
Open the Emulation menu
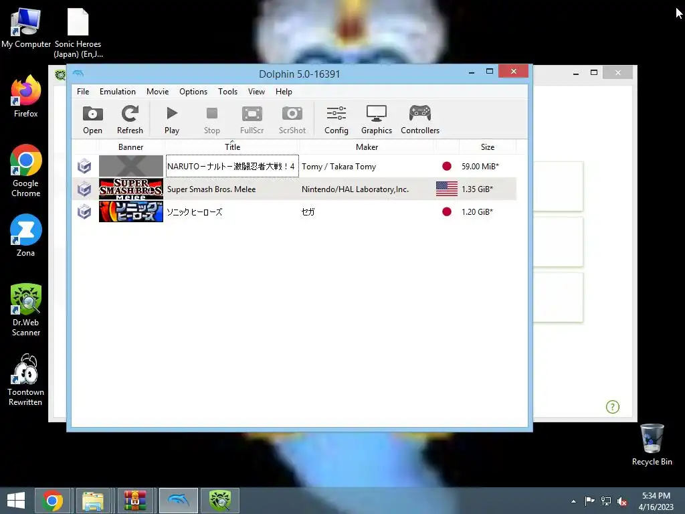[x=118, y=91]
